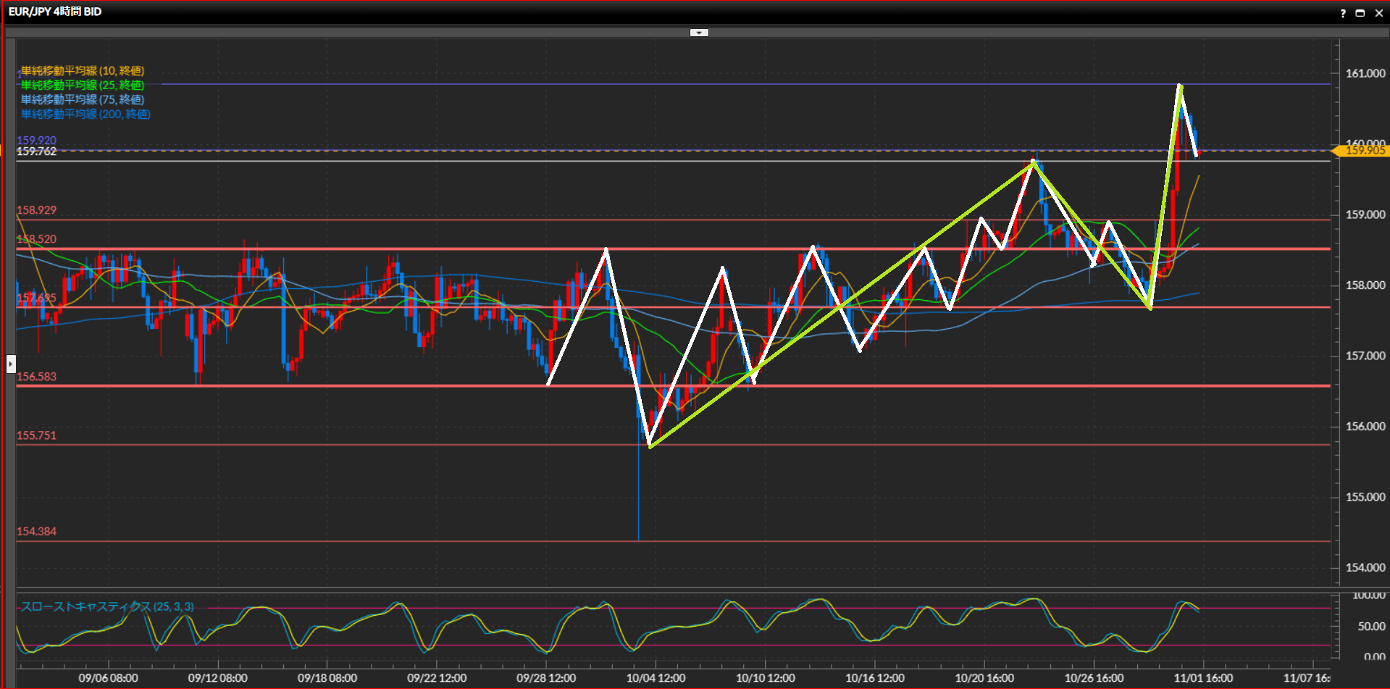Viewport: 1390px width, 689px height.
Task: Click the orange 159.905 current price tag
Action: click(x=1364, y=151)
